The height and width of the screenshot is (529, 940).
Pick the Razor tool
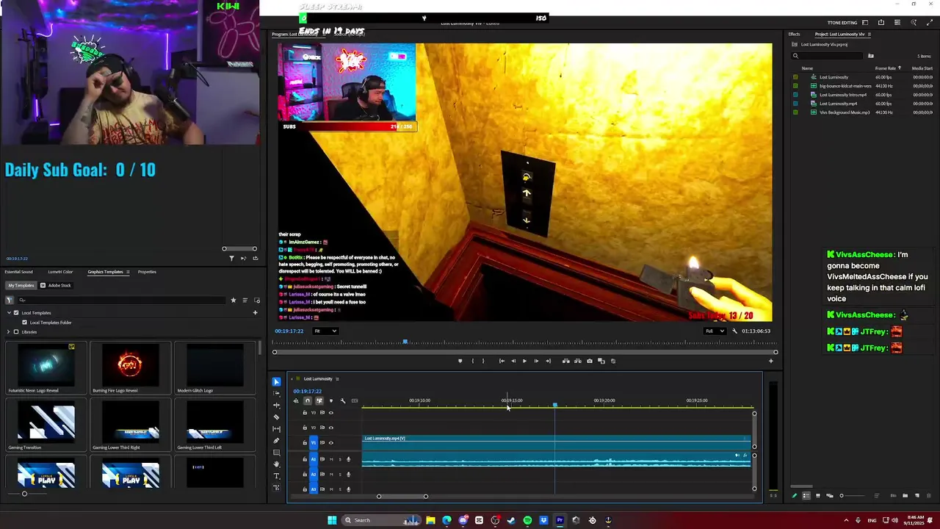tap(276, 417)
